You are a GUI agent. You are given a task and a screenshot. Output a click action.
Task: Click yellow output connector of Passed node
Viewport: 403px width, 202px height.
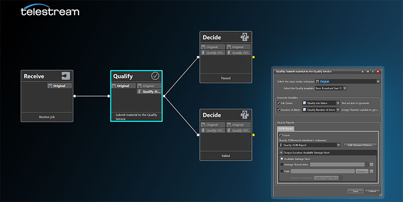pyautogui.click(x=253, y=57)
